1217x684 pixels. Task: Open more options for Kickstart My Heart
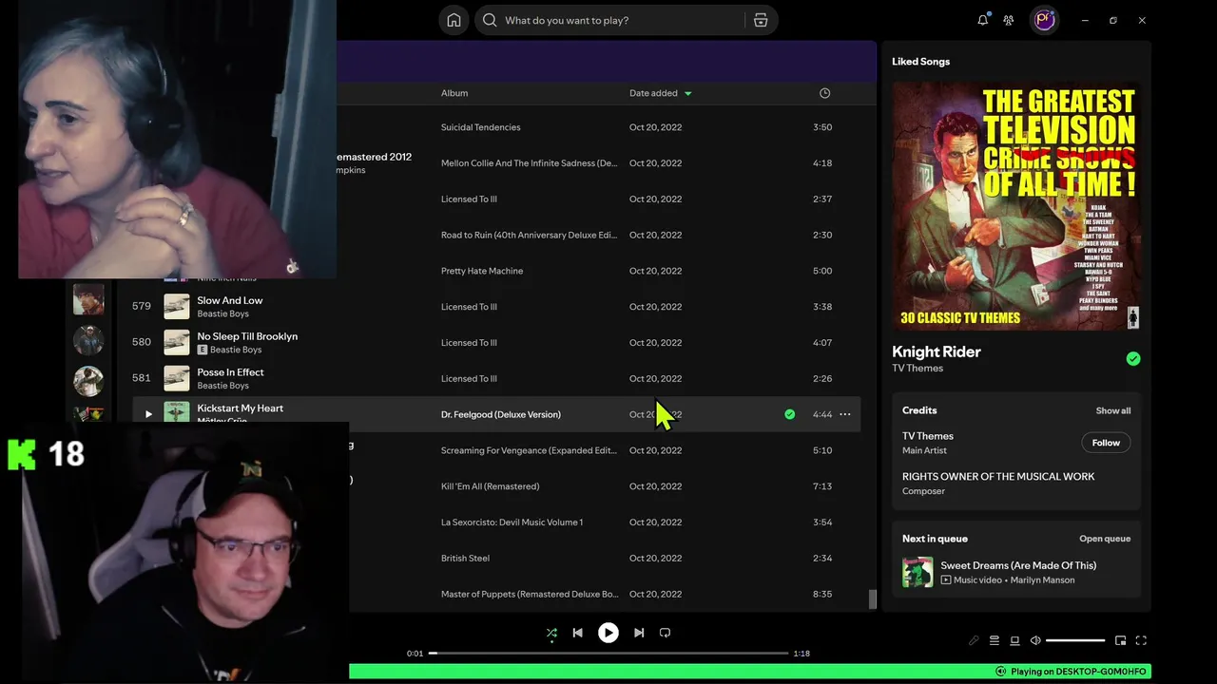coord(844,414)
